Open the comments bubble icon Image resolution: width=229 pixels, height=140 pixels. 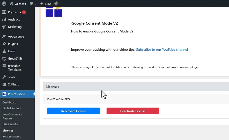[x=31, y=4]
